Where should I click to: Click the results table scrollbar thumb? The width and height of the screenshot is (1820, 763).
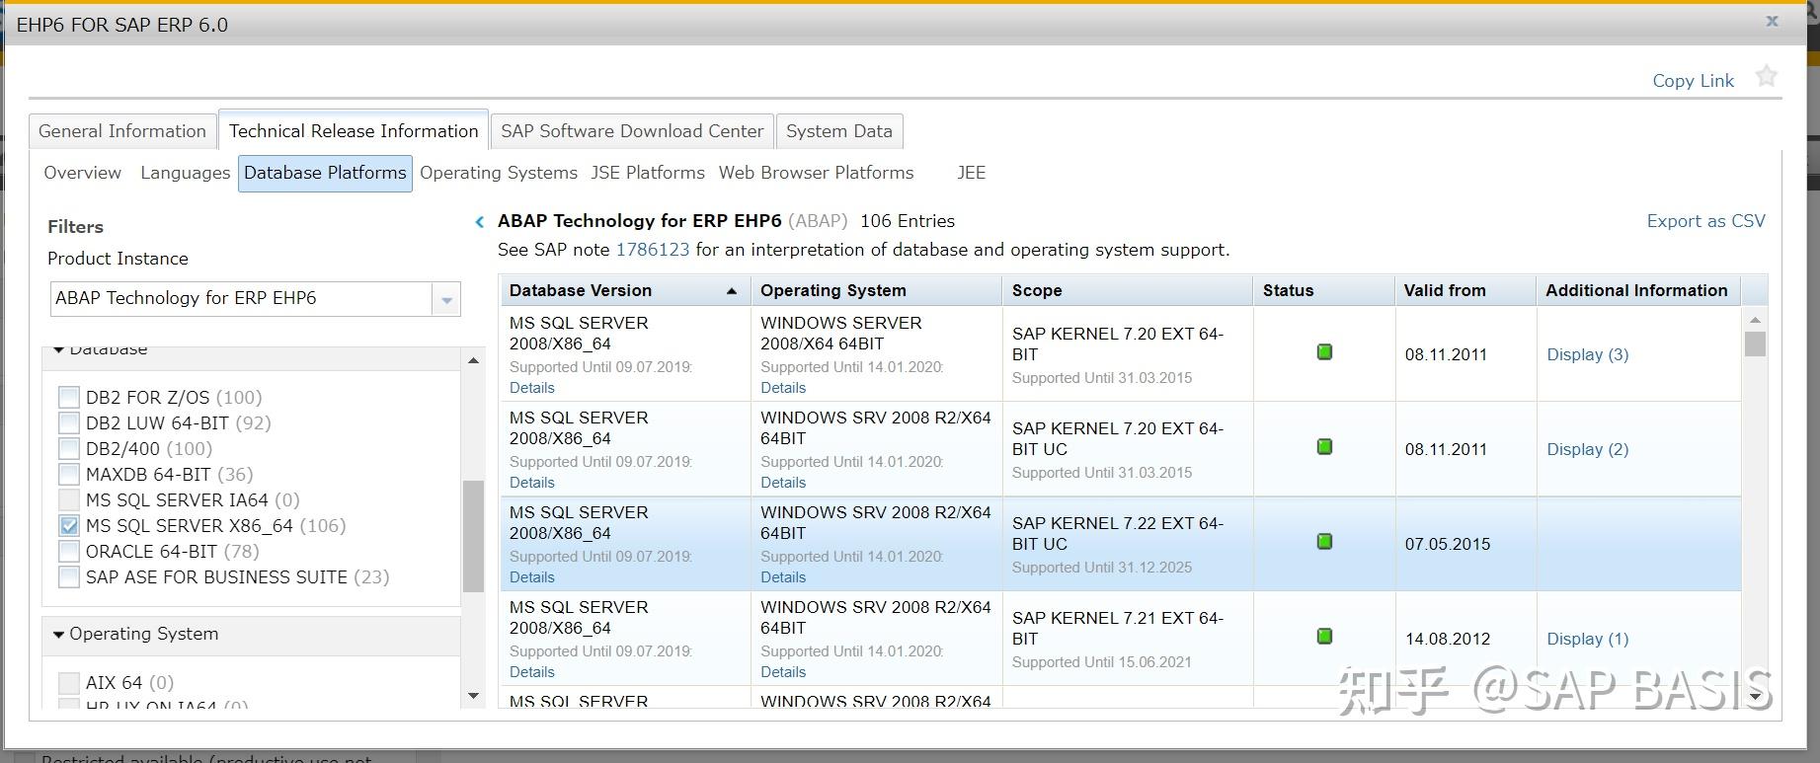pos(1755,343)
